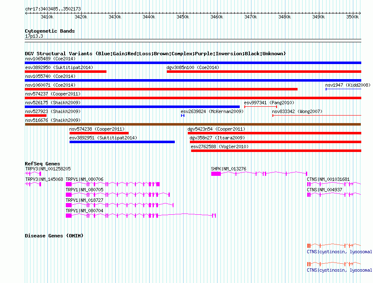Click the nsv1060071 (Coe2014) red loss bar
Image resolution: width=373 pixels, height=283 pixels.
(x=161, y=89)
